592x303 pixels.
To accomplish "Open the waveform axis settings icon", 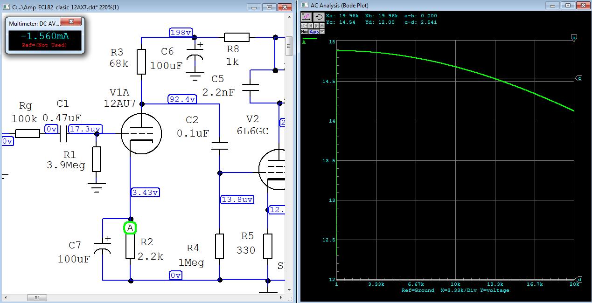I will [306, 17].
